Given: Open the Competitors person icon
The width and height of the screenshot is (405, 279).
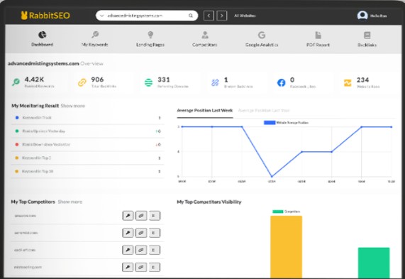Looking at the screenshot, I should coord(205,35).
